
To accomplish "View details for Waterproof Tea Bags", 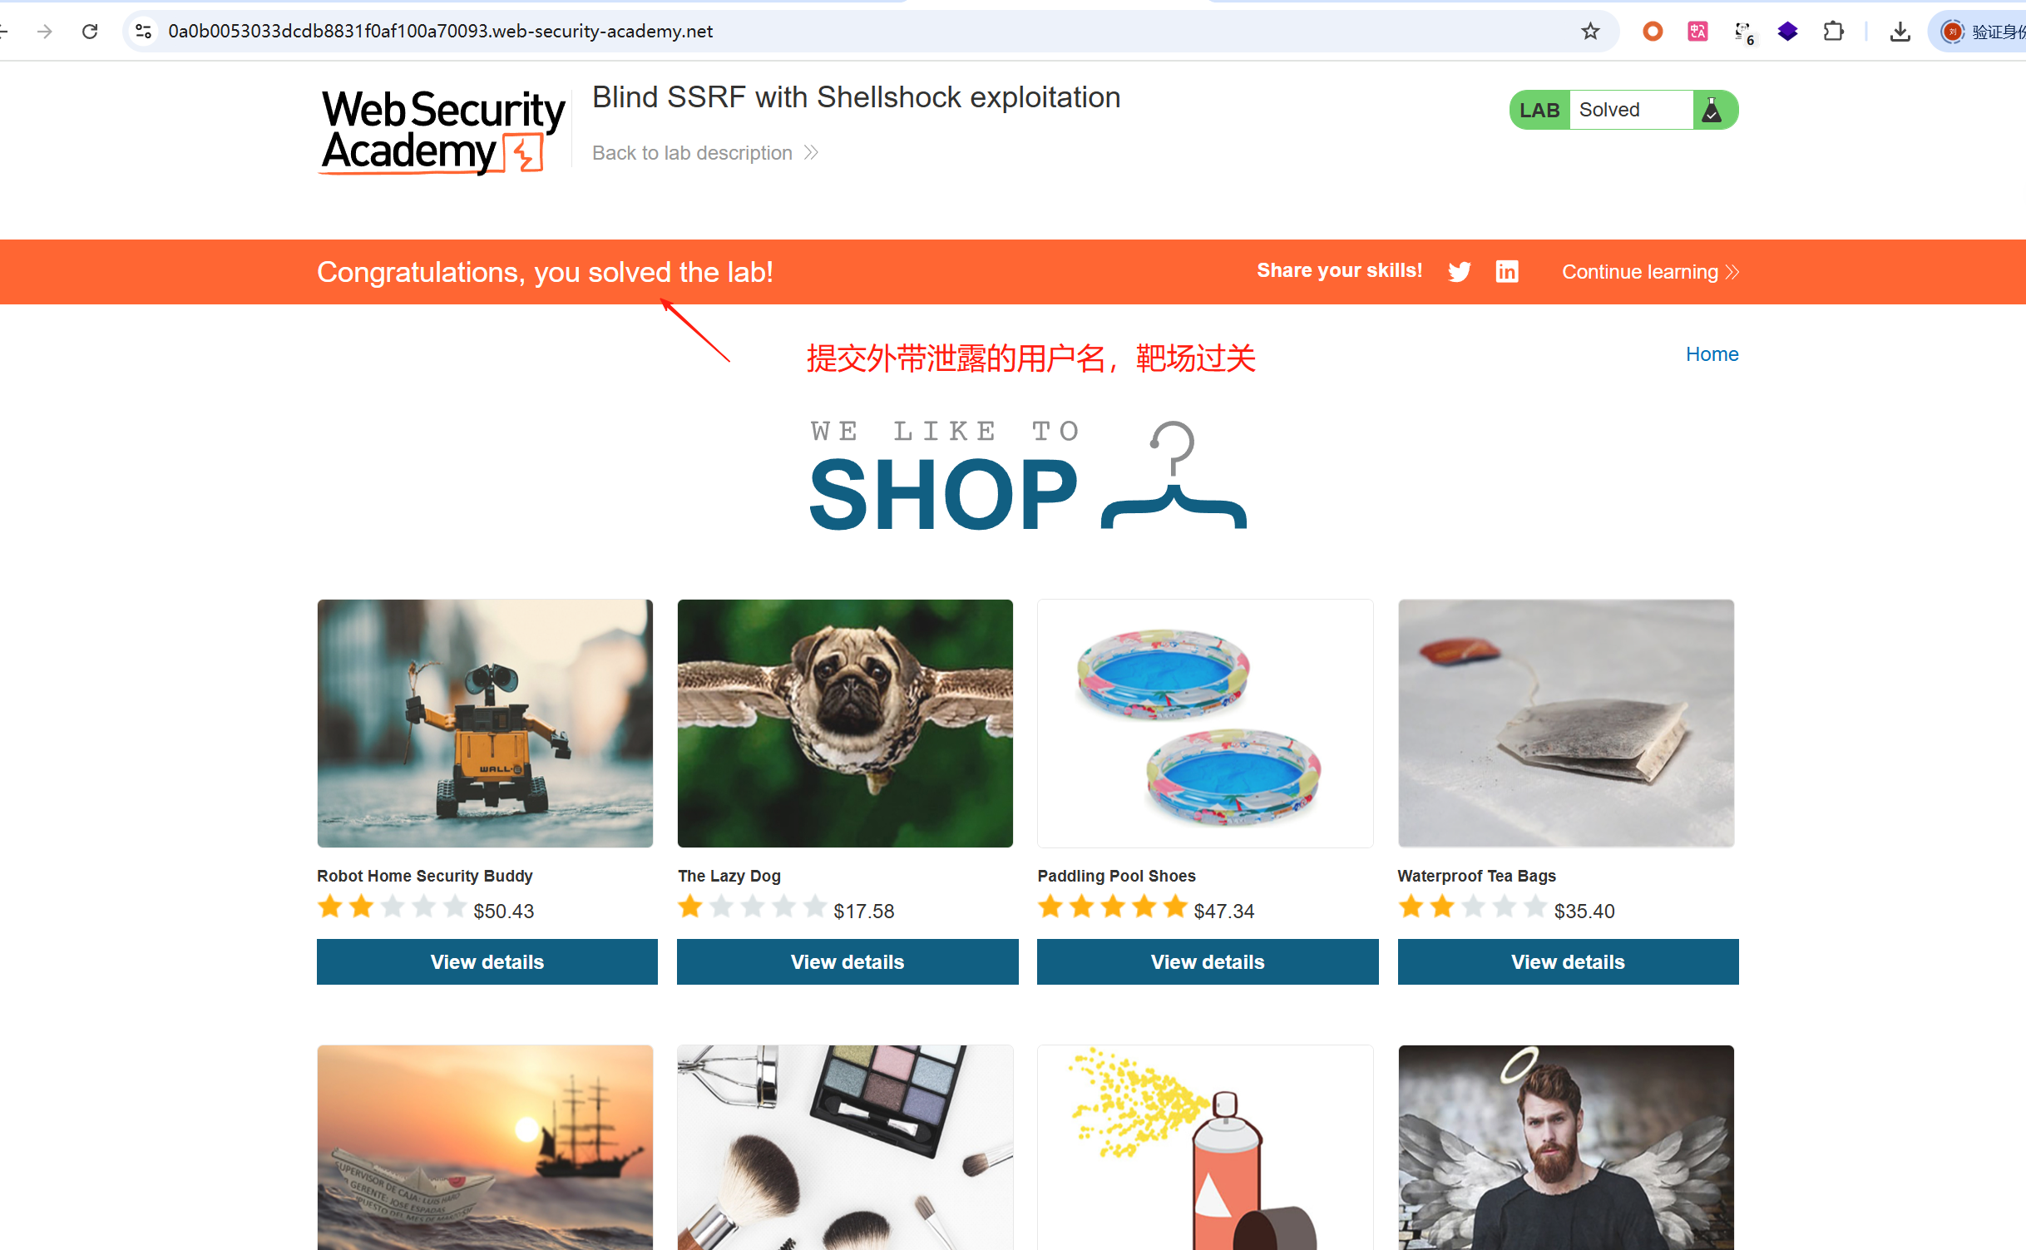I will pos(1568,962).
